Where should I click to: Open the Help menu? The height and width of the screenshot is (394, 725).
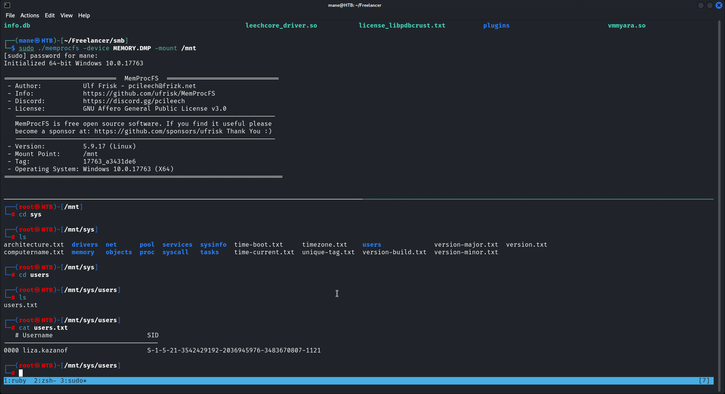(x=84, y=15)
